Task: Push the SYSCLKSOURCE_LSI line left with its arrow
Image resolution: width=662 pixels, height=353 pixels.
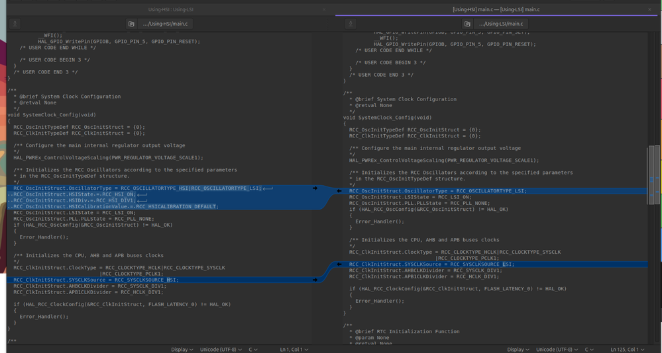Action: [339, 264]
